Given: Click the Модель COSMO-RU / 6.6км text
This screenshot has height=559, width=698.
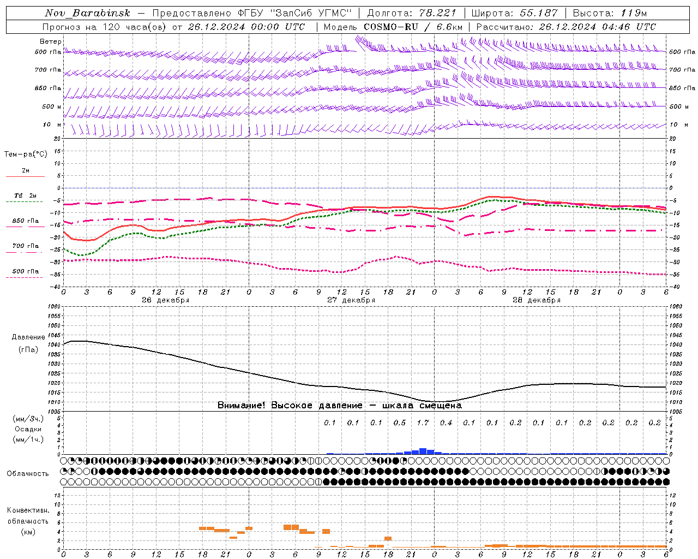Looking at the screenshot, I should pyautogui.click(x=393, y=27).
